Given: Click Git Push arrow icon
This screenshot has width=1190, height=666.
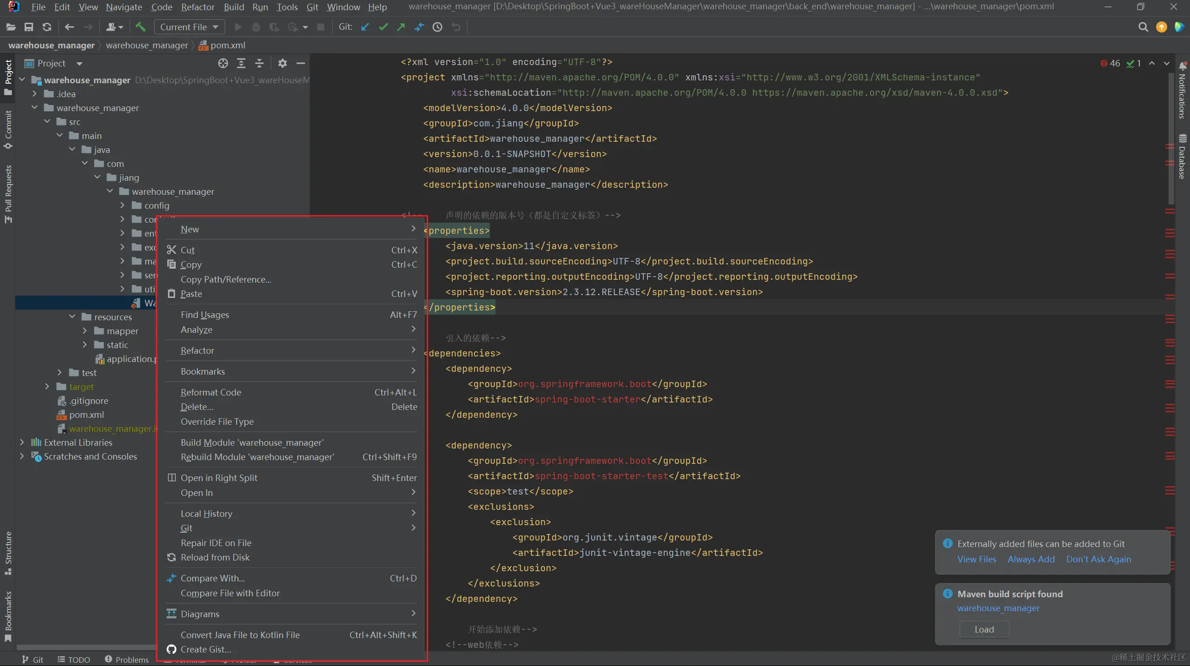Looking at the screenshot, I should pyautogui.click(x=401, y=27).
